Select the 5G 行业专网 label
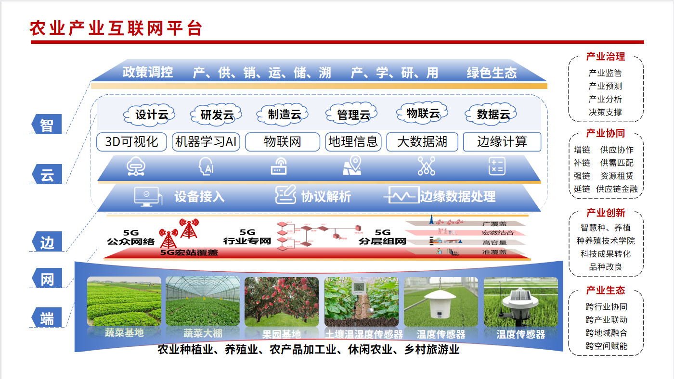Image resolution: width=674 pixels, height=379 pixels. click(x=247, y=237)
